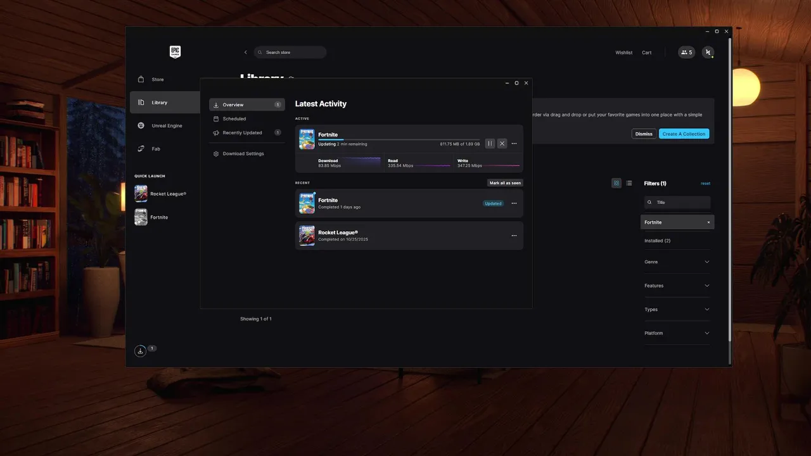
Task: Close the downloads popup window
Action: [x=526, y=83]
